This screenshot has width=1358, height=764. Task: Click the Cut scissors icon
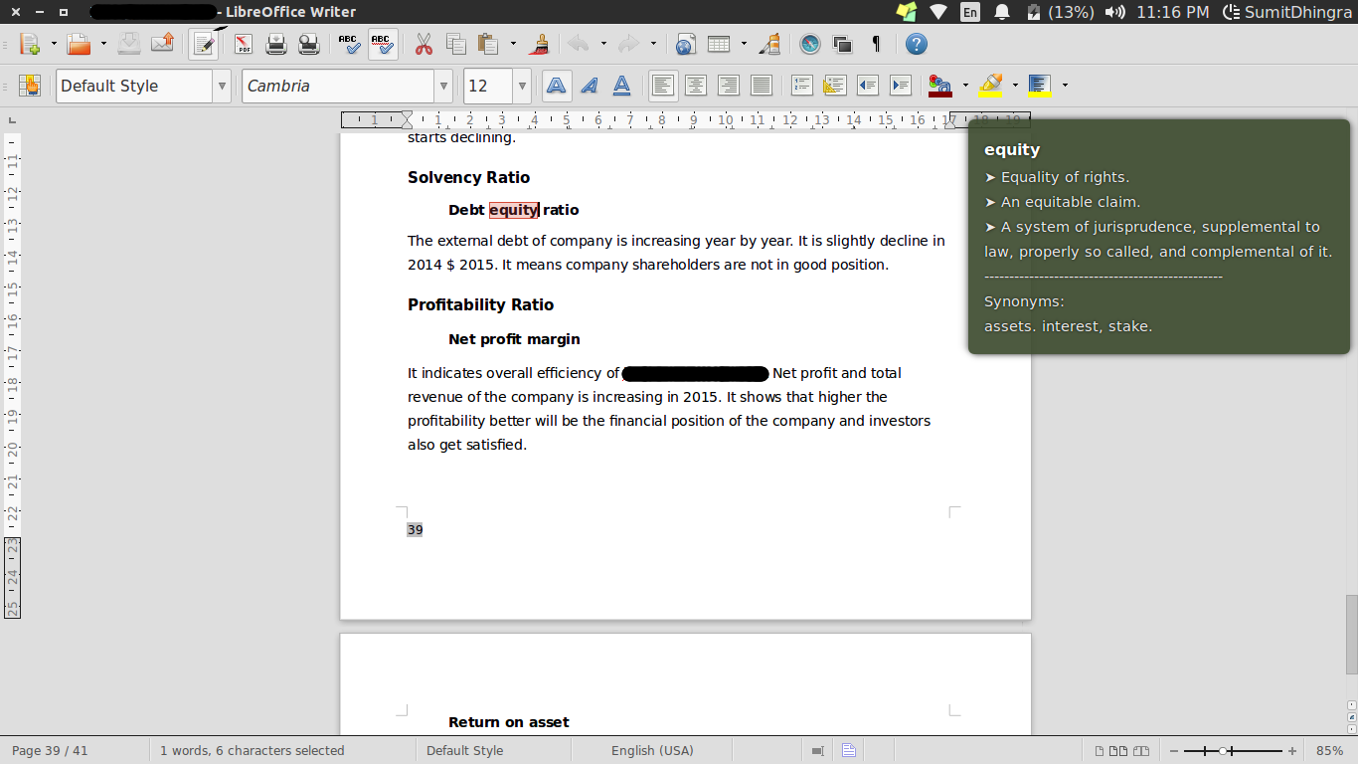point(424,44)
